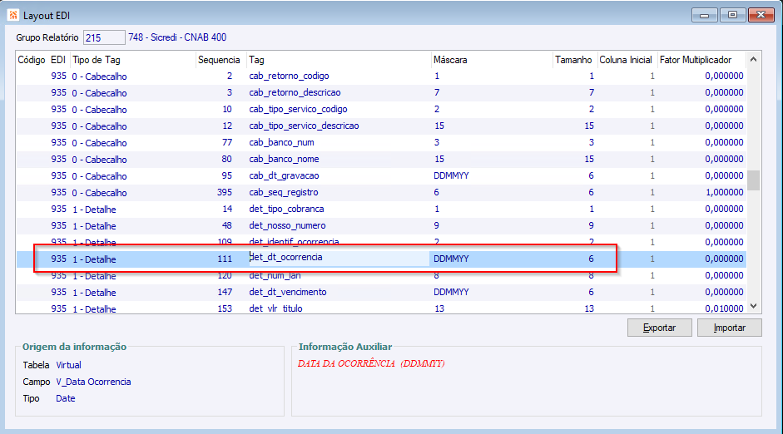Focus the Grupo Relatório field containing 215
The height and width of the screenshot is (434, 783).
(104, 37)
